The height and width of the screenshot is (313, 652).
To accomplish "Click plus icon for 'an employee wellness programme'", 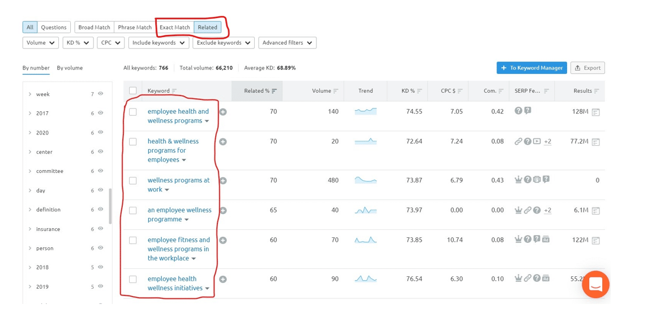I will [223, 211].
